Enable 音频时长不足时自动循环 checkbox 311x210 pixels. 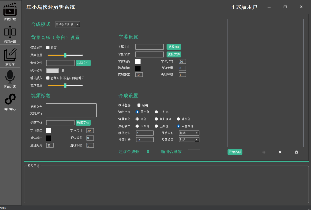point(48,78)
